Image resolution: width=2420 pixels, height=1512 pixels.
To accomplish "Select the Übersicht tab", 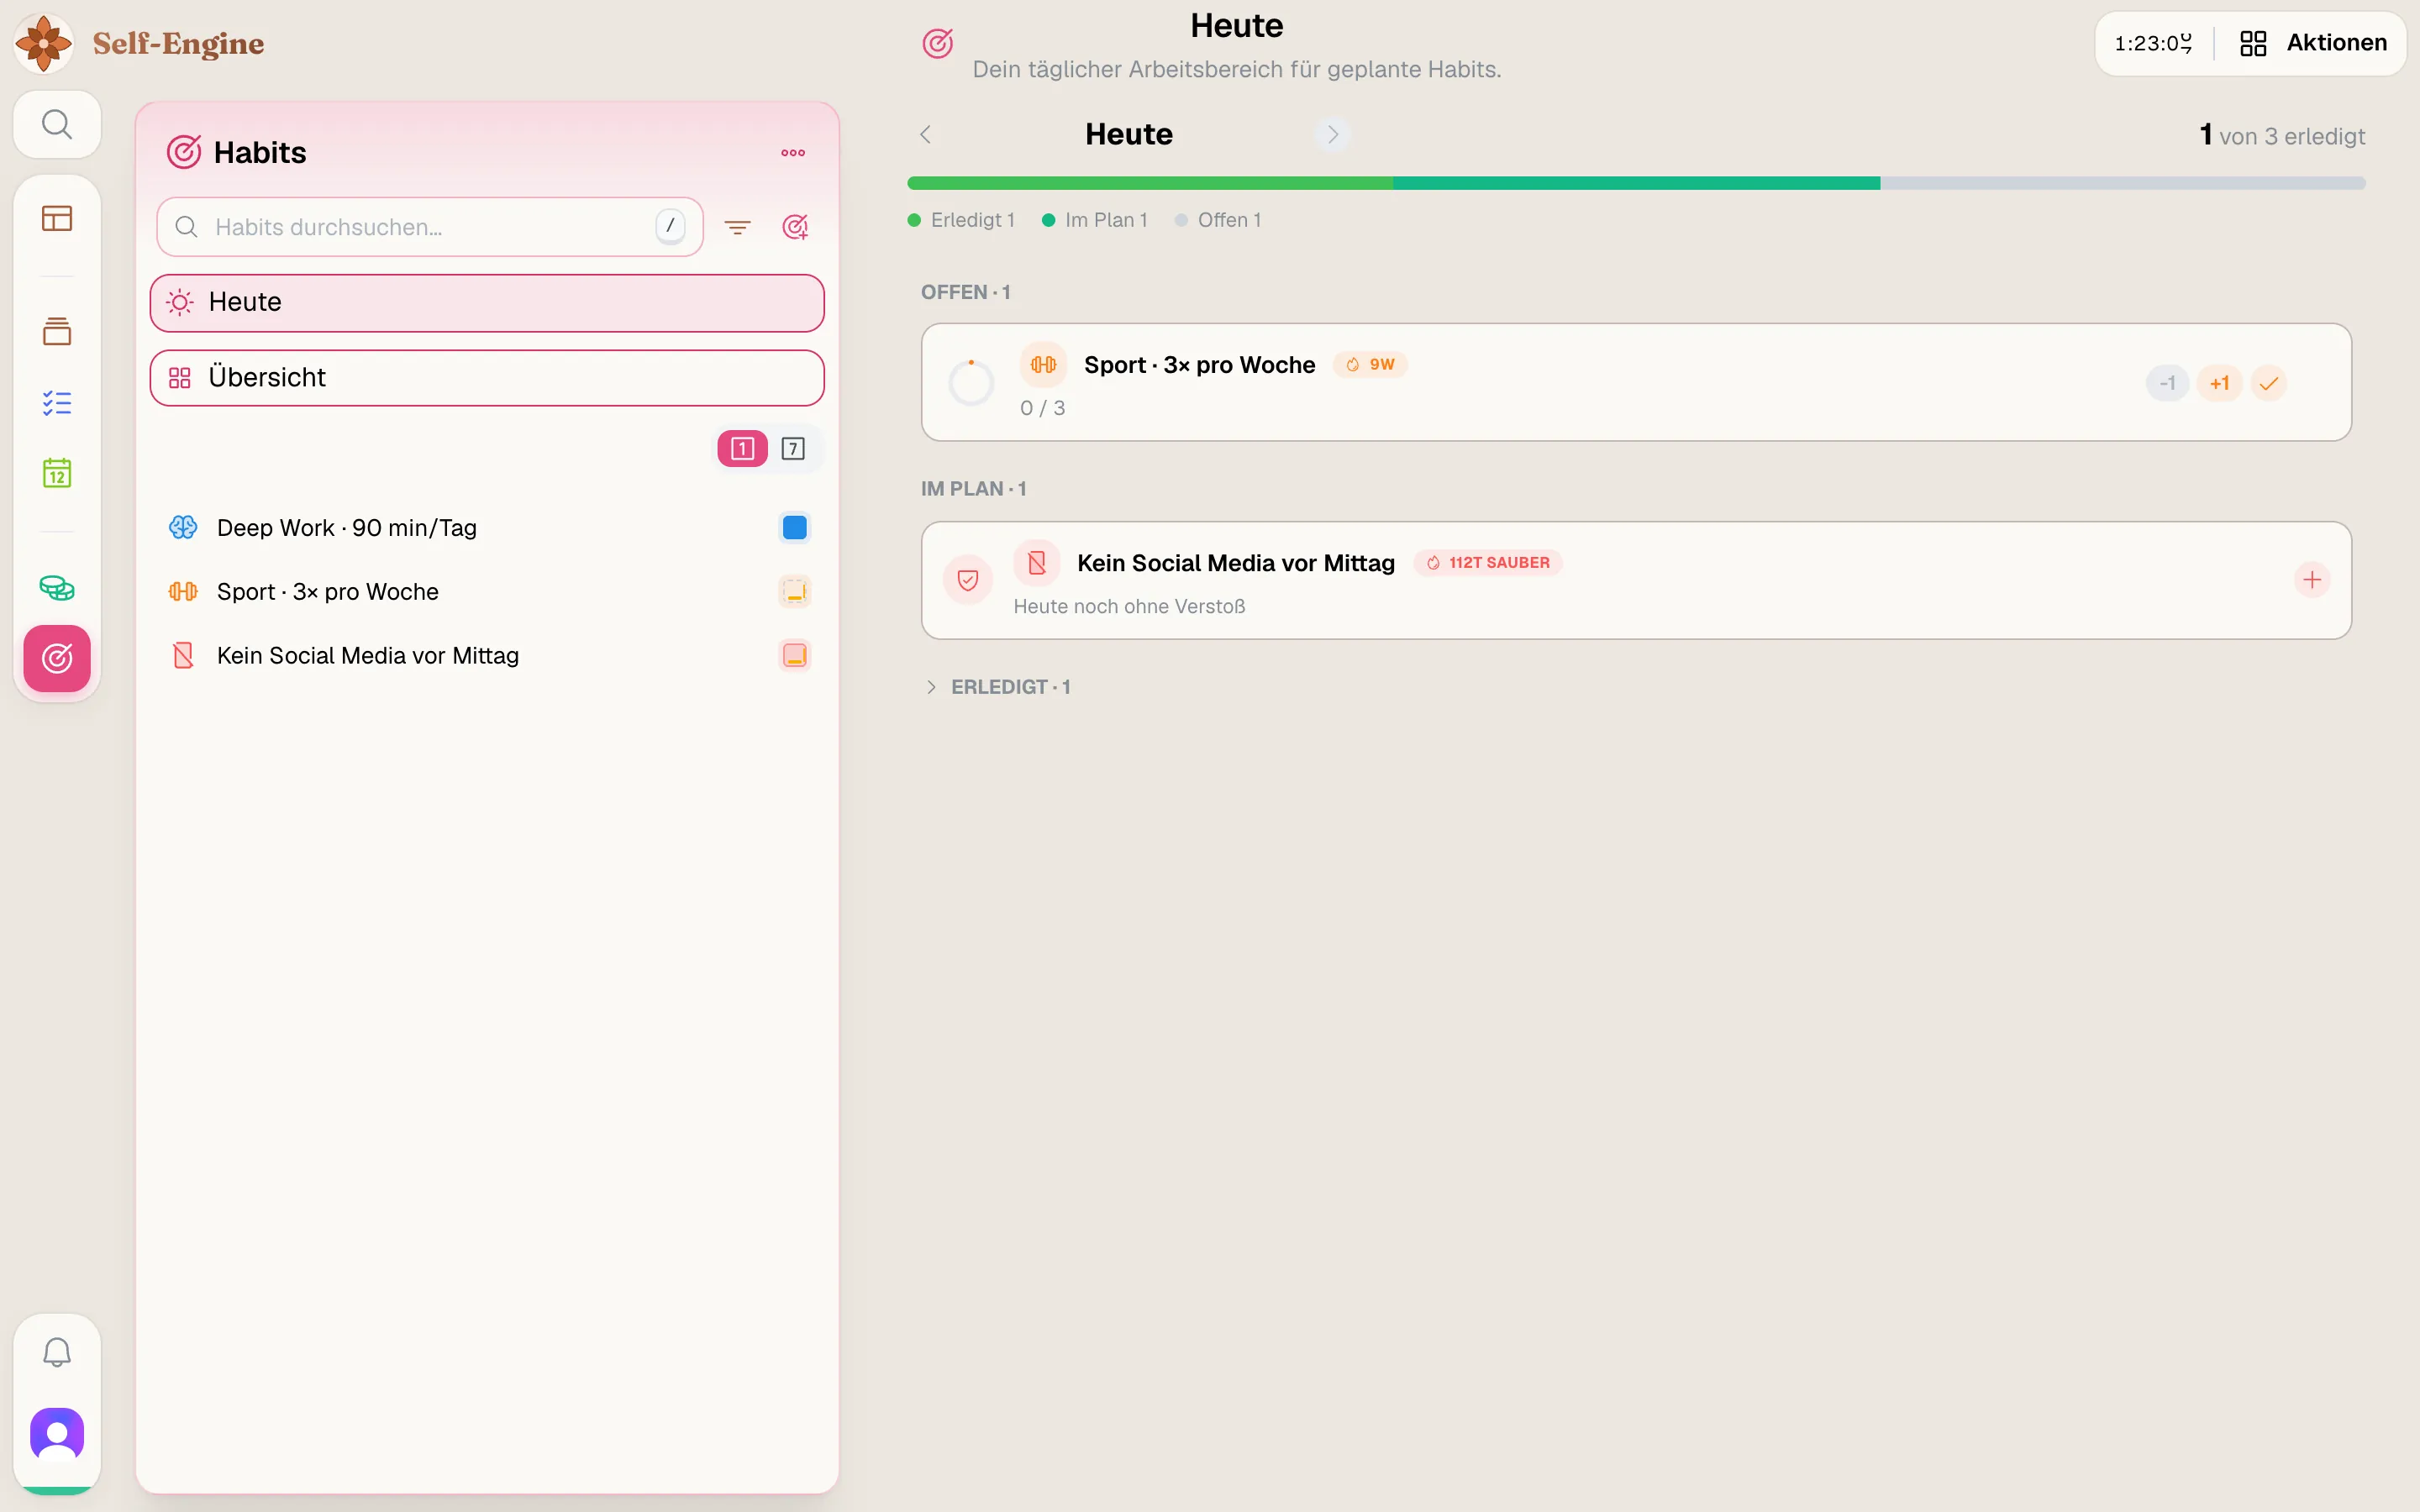I will 487,378.
